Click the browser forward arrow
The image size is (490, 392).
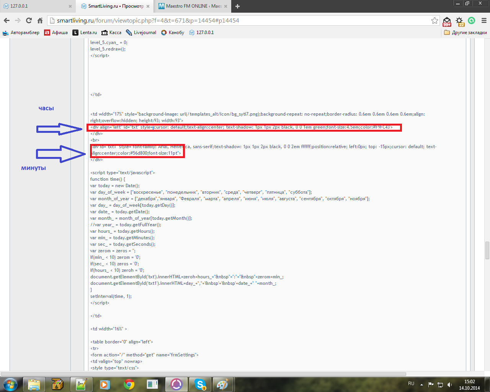click(18, 21)
